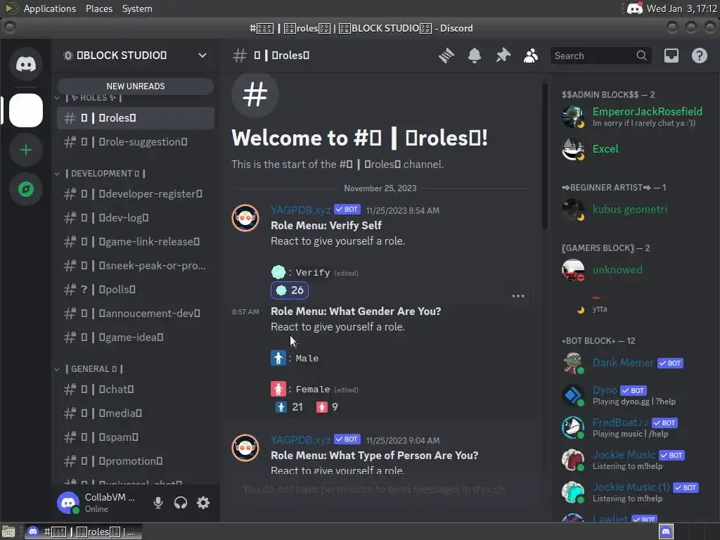Open the Places menu
720x540 pixels.
pos(98,8)
